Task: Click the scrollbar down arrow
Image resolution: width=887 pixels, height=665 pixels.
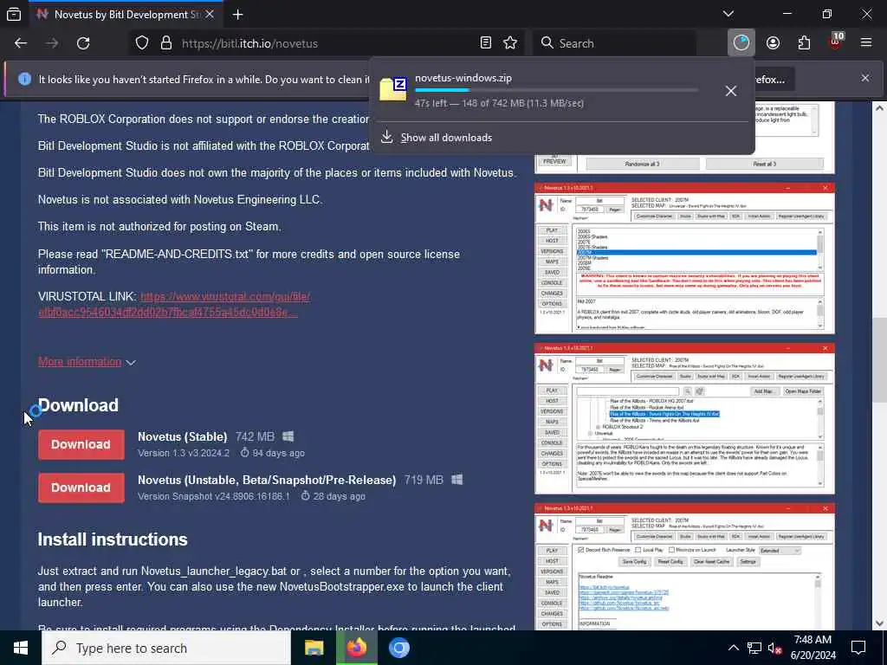Action: 879,623
